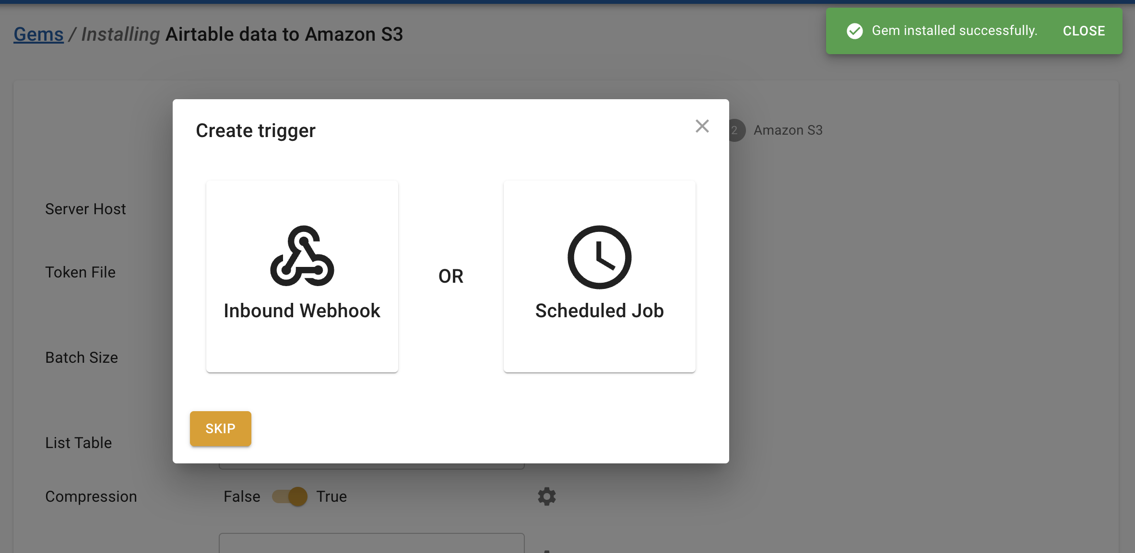Toggle the Compression switch
Viewport: 1135px width, 553px height.
[290, 496]
